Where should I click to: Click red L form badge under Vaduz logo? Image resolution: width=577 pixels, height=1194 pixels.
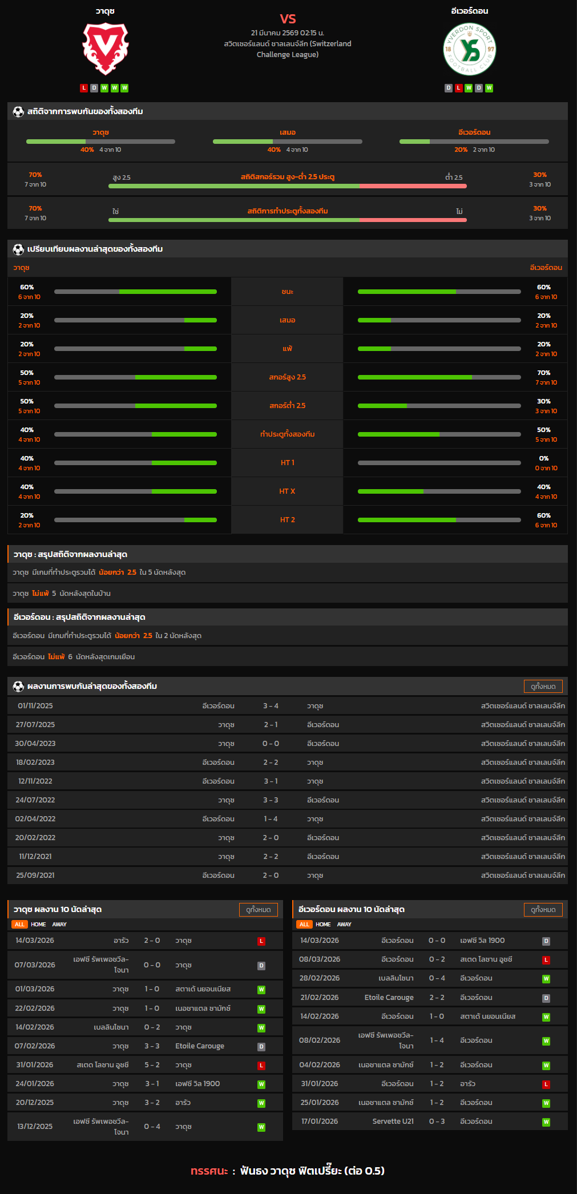pyautogui.click(x=84, y=88)
